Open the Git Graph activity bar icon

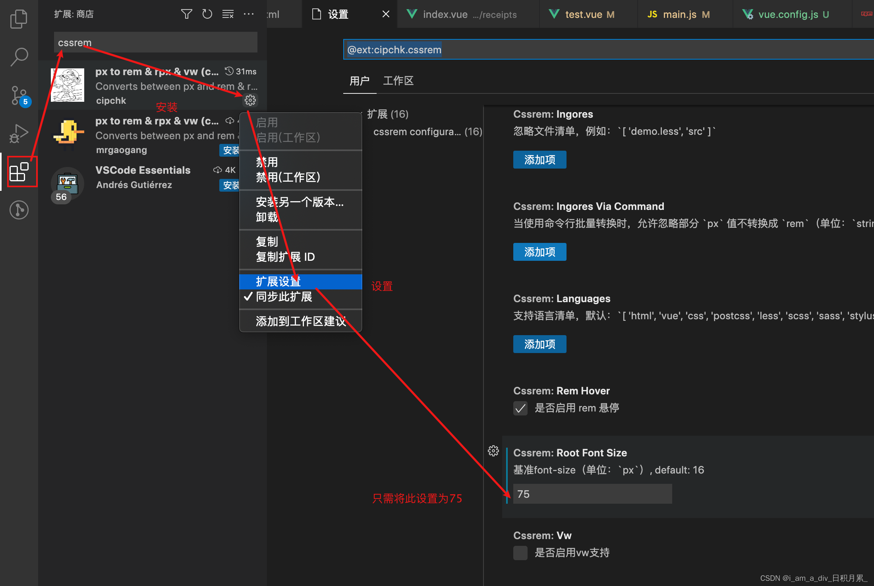19,210
